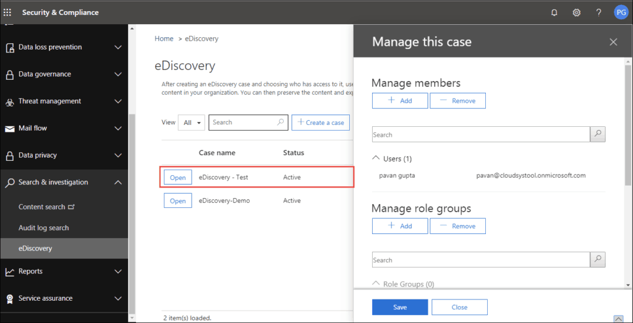633x323 pixels.
Task: Expand Data governance chevron
Action: pos(118,74)
